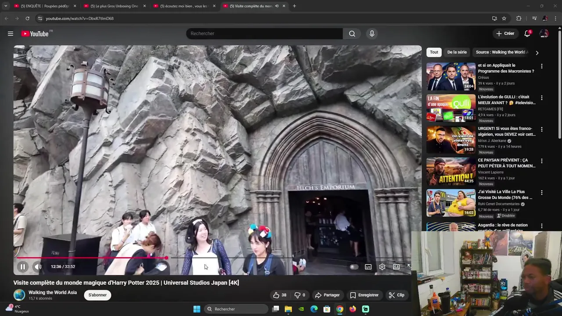562x316 pixels.
Task: Open the tab search dropdown arrow
Action: (x=5, y=6)
